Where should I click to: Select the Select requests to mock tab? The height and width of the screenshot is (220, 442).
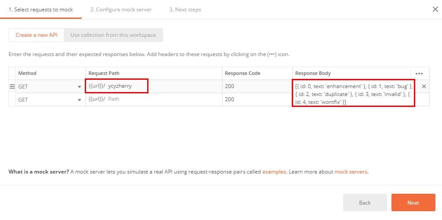(x=40, y=10)
